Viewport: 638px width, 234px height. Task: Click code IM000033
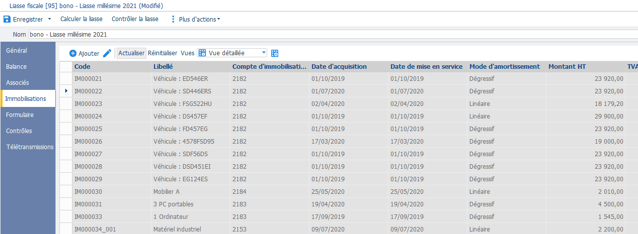[88, 216]
